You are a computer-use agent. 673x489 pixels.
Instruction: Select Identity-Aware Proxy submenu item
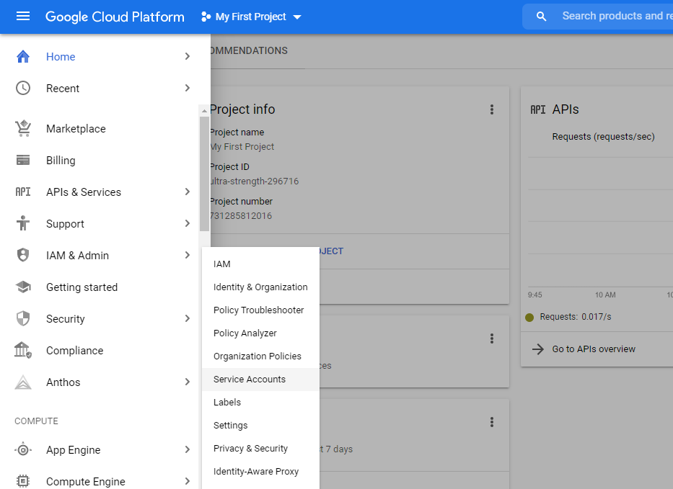[x=260, y=472]
